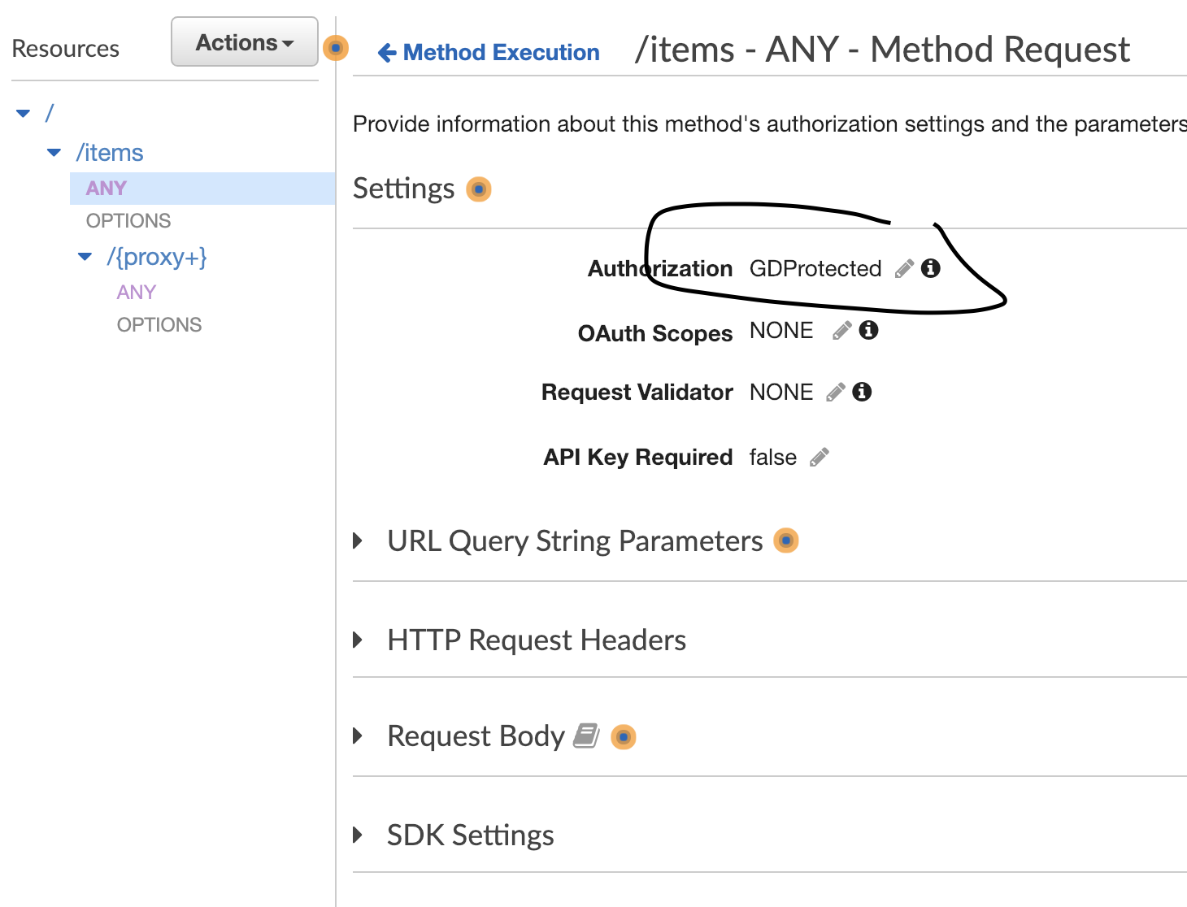Go back to Method Execution

pos(489,52)
